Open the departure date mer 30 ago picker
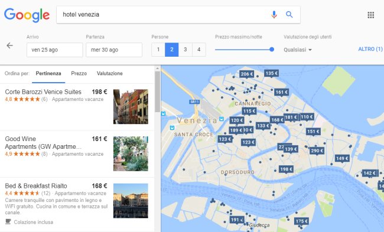Screen dimensions: 384x232 tap(114, 50)
